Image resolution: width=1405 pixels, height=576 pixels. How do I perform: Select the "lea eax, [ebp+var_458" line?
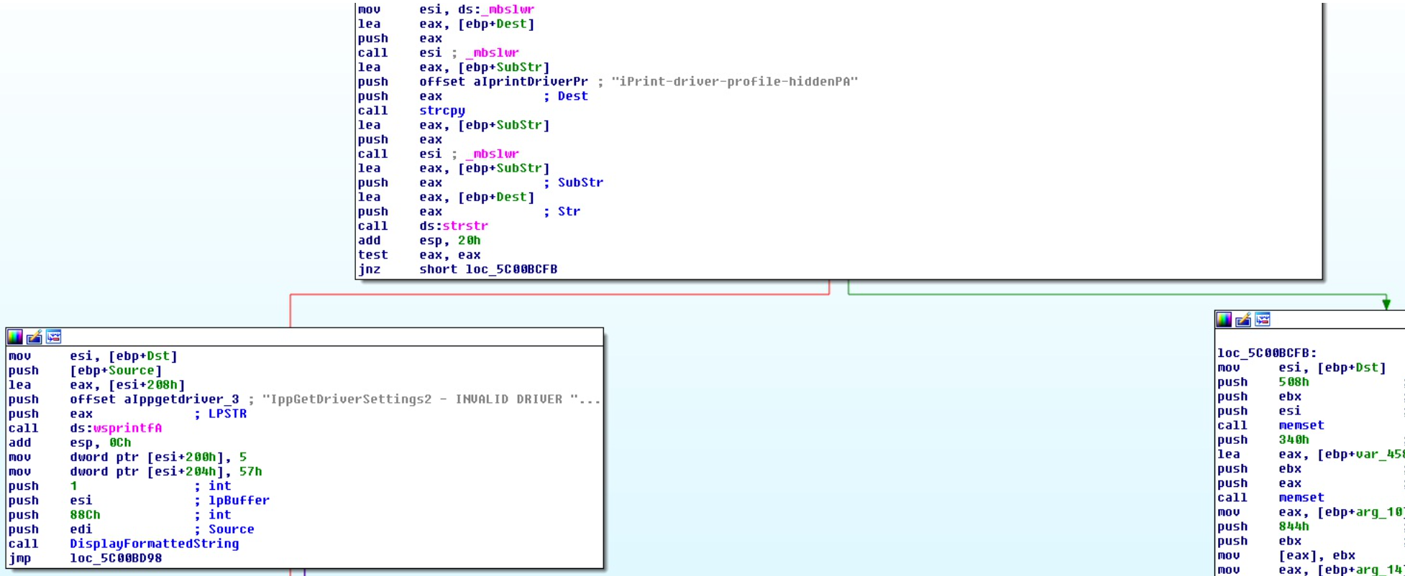1310,454
